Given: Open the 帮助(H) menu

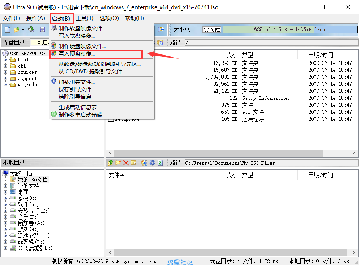Looking at the screenshot, I should coord(134,18).
